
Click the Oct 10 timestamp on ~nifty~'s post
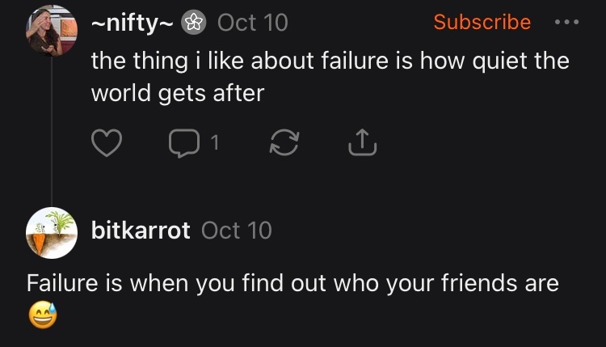pos(252,23)
